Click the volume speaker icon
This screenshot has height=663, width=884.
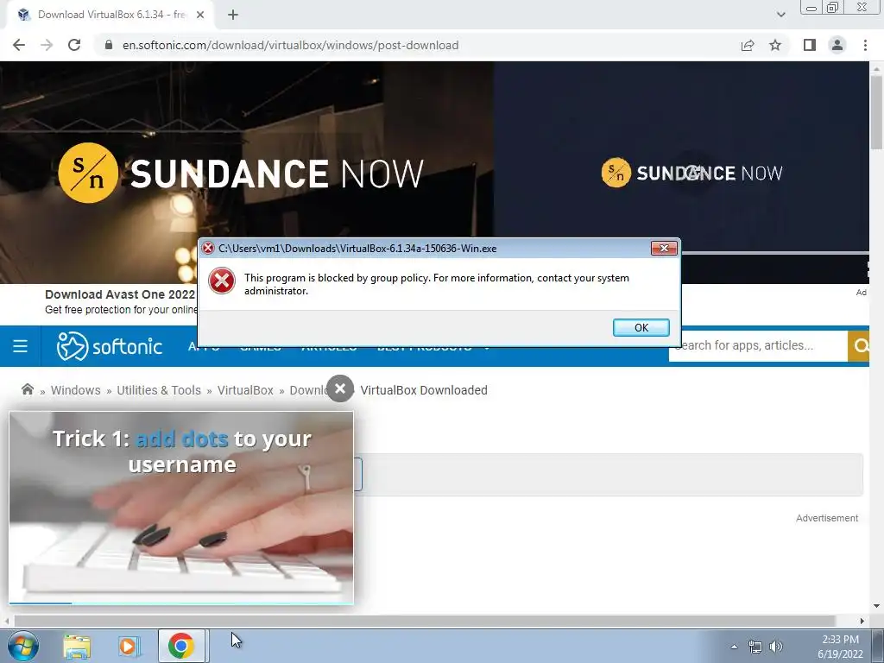pos(776,646)
